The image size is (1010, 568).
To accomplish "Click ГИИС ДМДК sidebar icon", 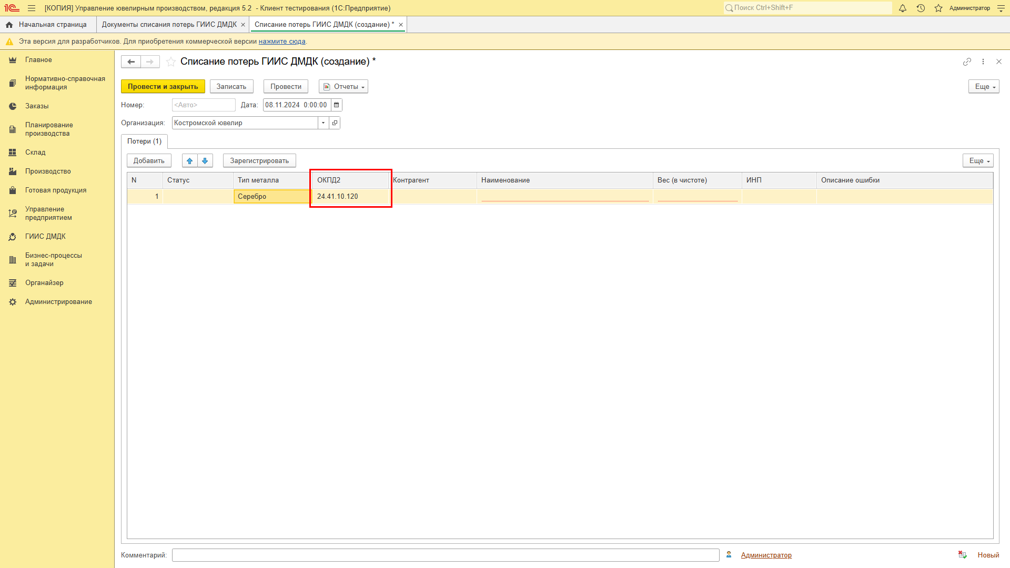I will [x=13, y=237].
